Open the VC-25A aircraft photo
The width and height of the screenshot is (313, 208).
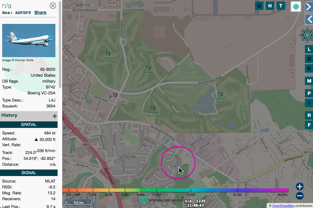tap(29, 40)
